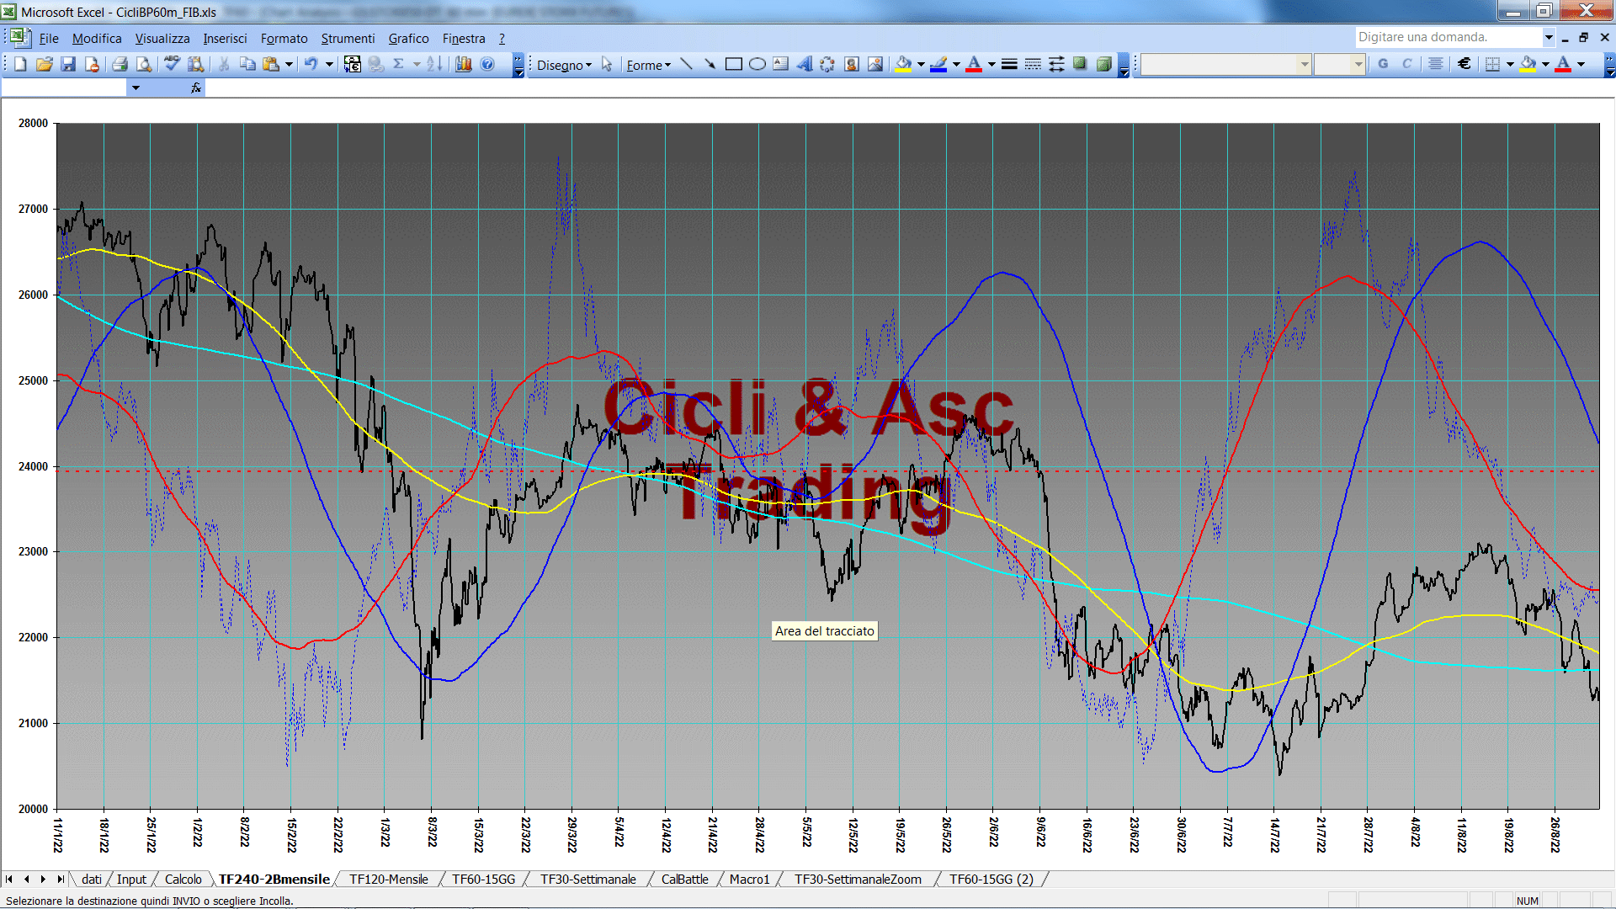Pick drawing Fill Color yellow bucket
1616x909 pixels.
coord(903,64)
